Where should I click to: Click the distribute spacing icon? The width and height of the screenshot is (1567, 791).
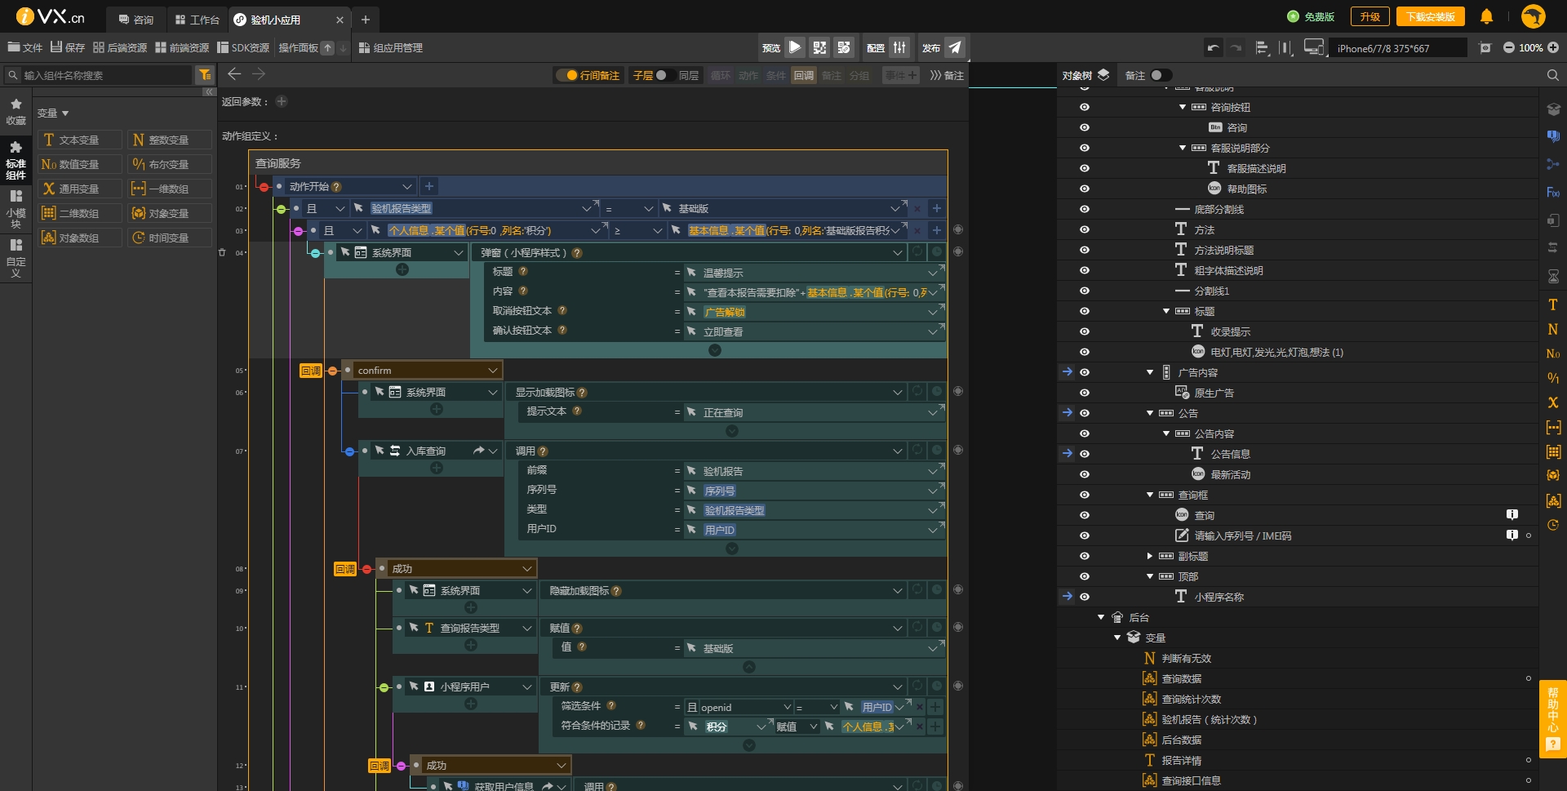1285,48
